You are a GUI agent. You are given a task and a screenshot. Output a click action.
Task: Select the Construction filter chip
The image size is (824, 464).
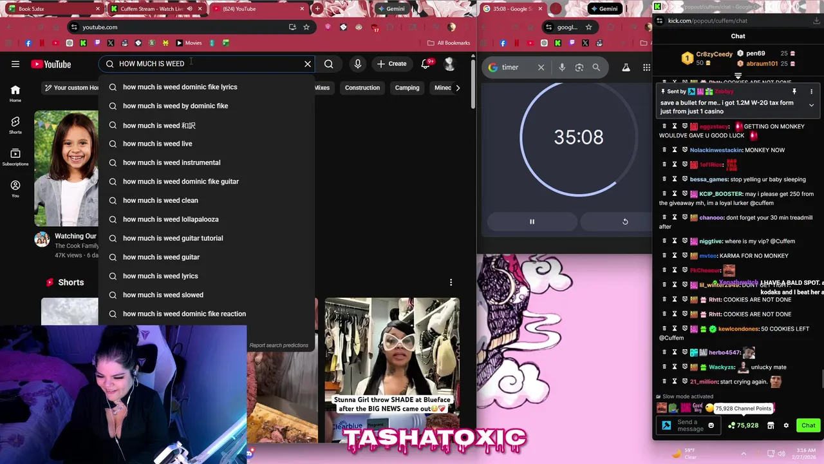(x=362, y=88)
